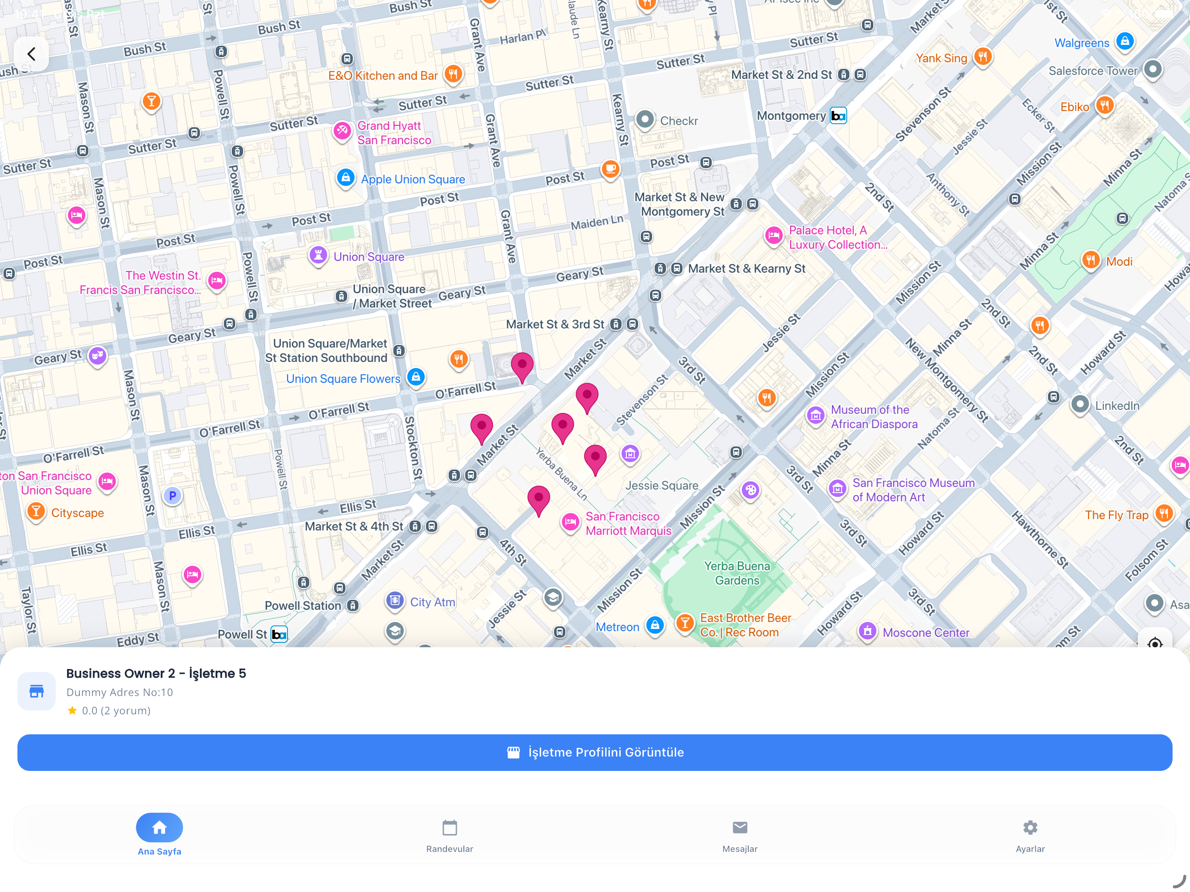Click İşletme Profilini Görüntüle button
Screen dimensions: 1190x892
595,752
